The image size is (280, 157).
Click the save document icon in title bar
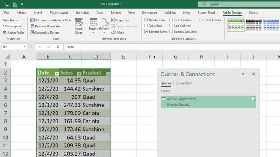click(15, 4)
